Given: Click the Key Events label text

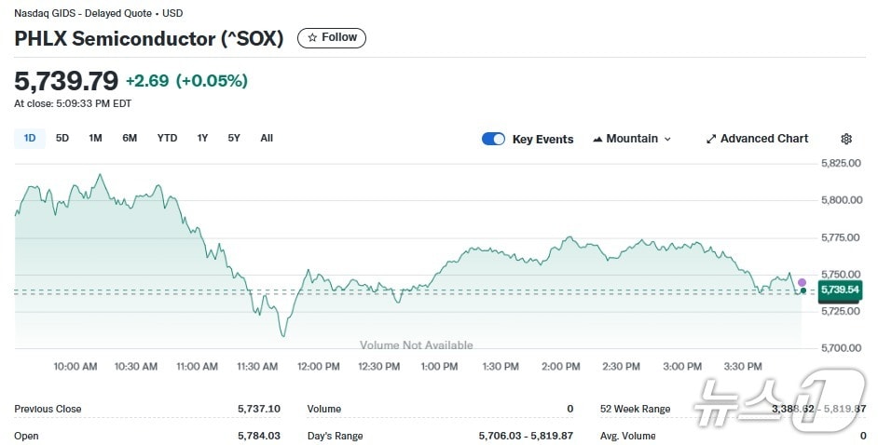Looking at the screenshot, I should (x=542, y=139).
